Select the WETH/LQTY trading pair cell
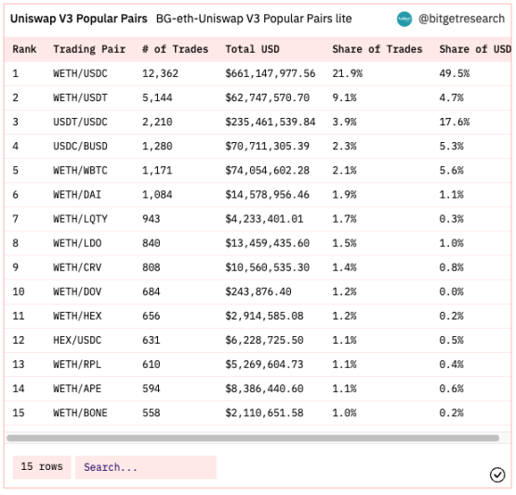 point(80,219)
